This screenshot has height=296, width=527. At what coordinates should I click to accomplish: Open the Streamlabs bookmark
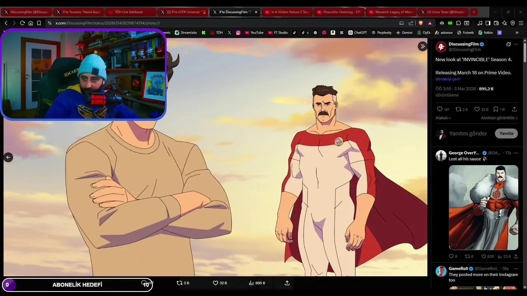tap(186, 32)
